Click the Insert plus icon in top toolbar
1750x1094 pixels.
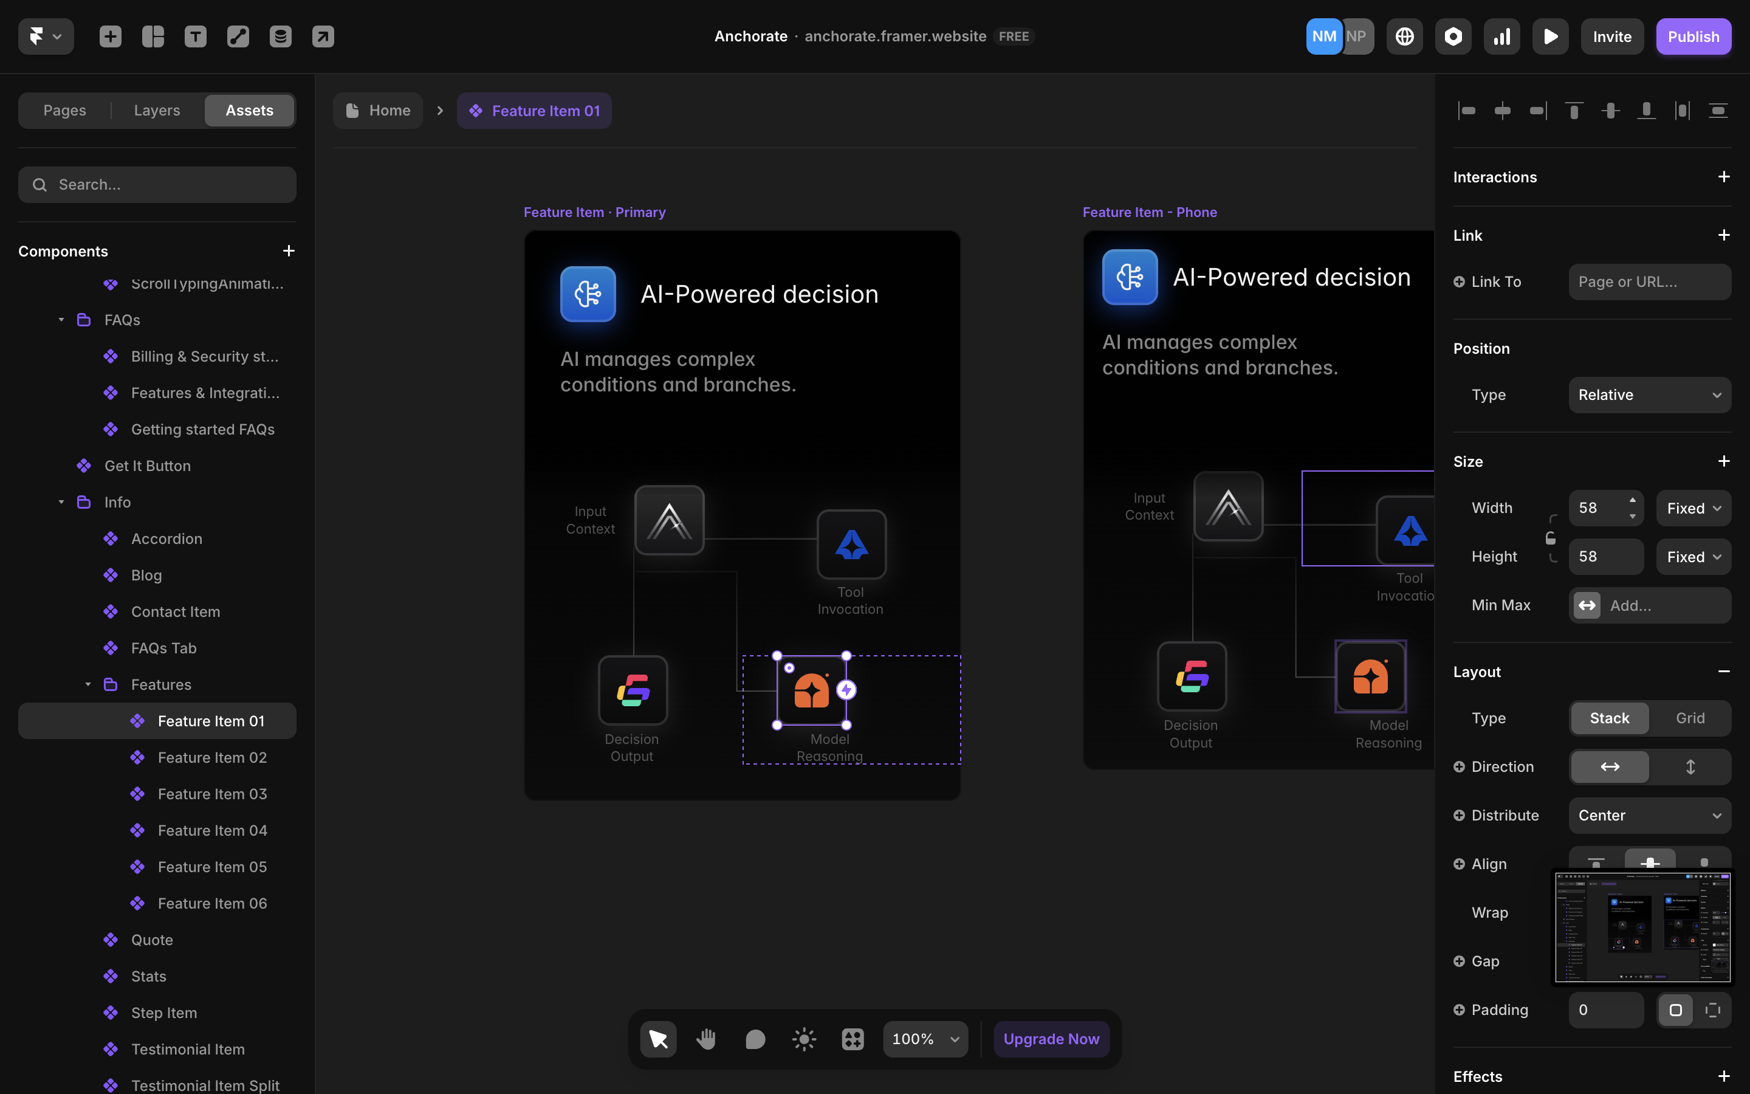110,36
